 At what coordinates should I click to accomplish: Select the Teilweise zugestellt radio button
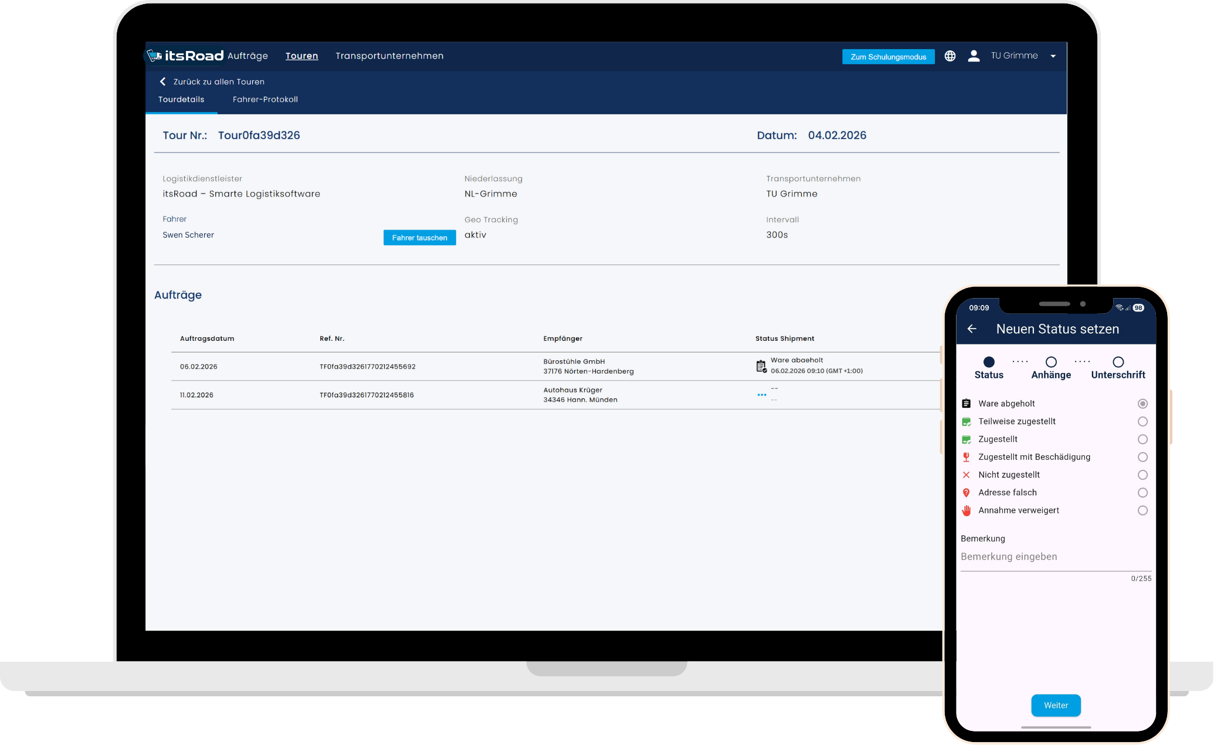(x=1142, y=421)
